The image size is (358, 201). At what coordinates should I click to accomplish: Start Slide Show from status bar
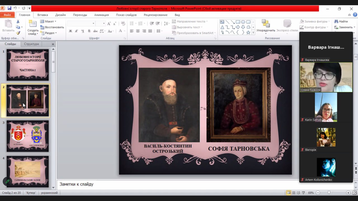pos(303,193)
